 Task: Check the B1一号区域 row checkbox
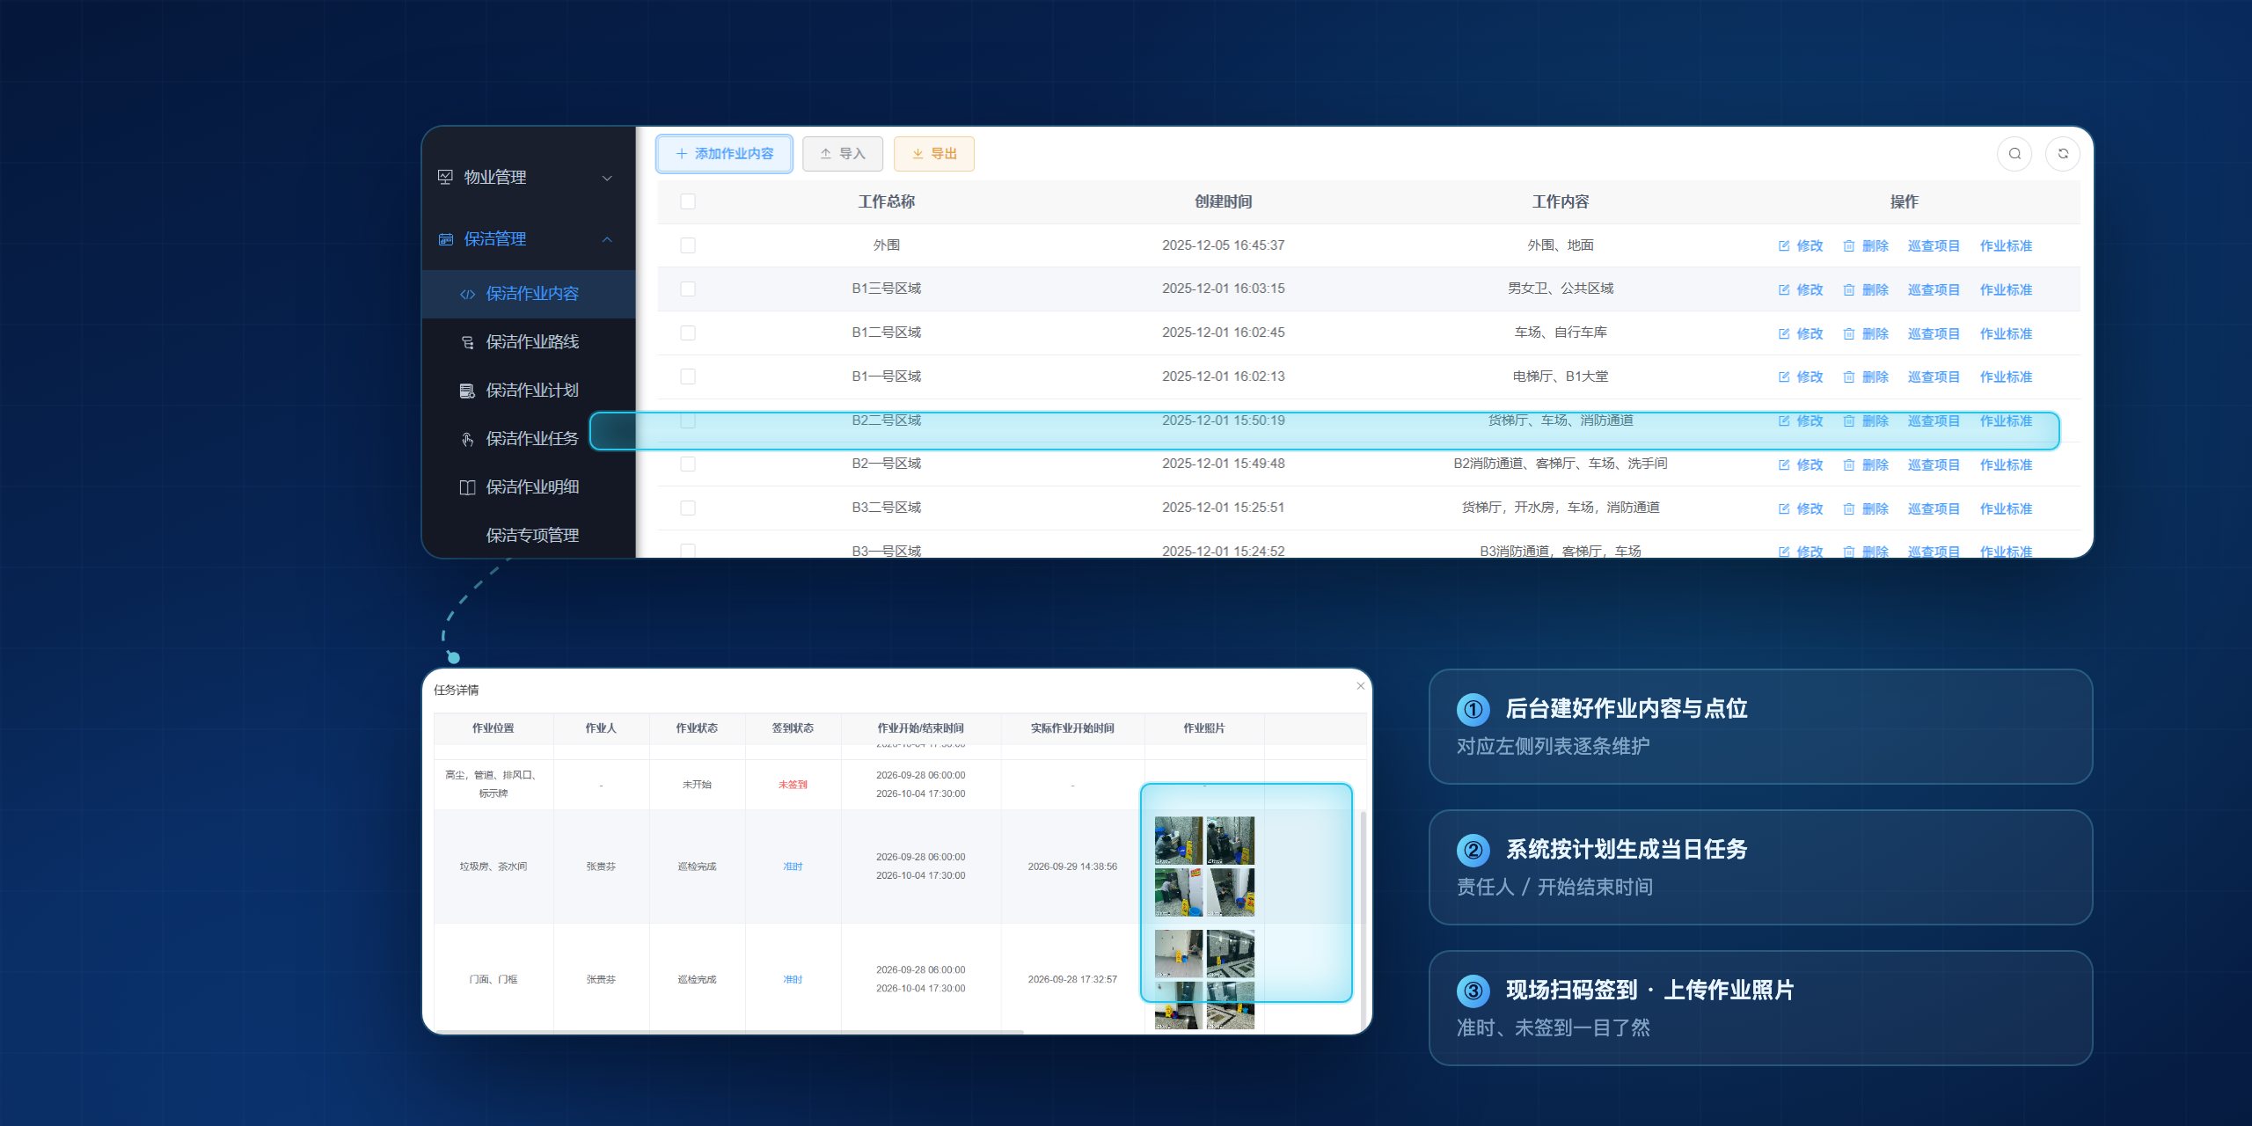coord(688,377)
